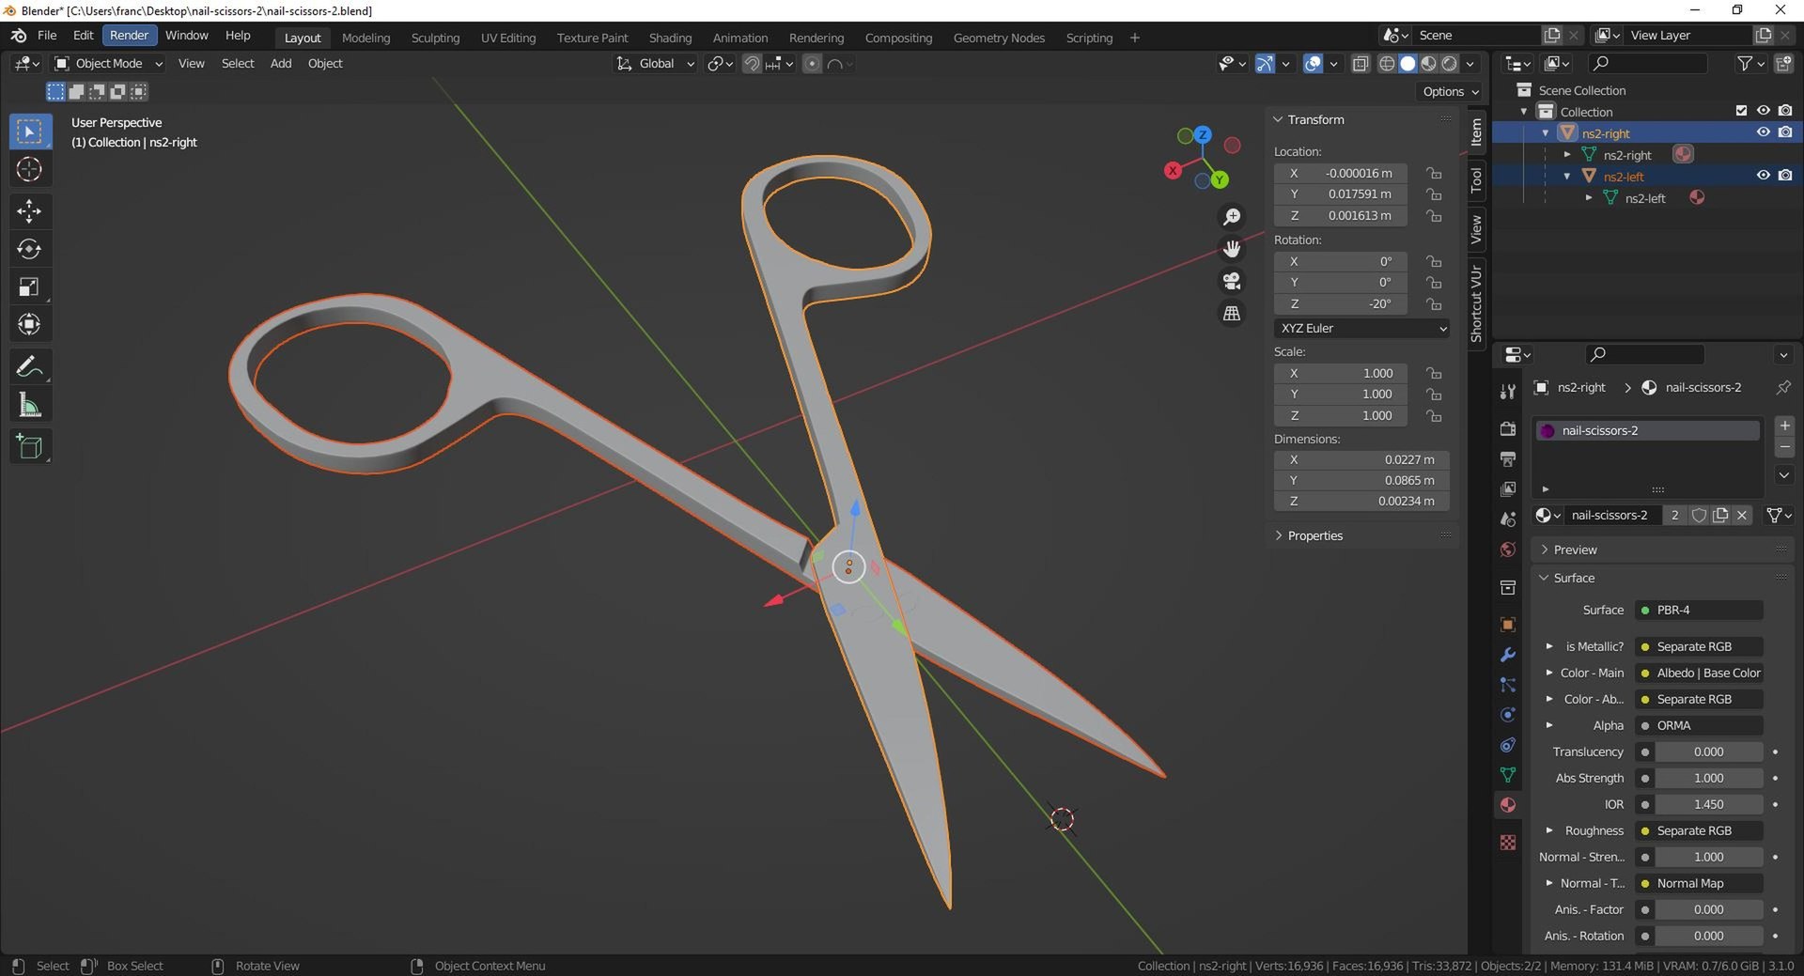1804x976 pixels.
Task: Open the Object Mode dropdown
Action: click(x=108, y=64)
